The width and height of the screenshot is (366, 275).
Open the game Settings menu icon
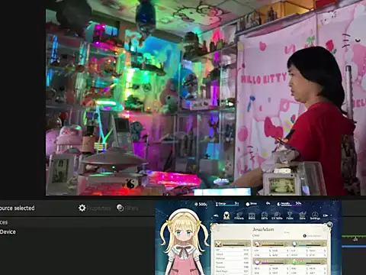tap(315, 216)
